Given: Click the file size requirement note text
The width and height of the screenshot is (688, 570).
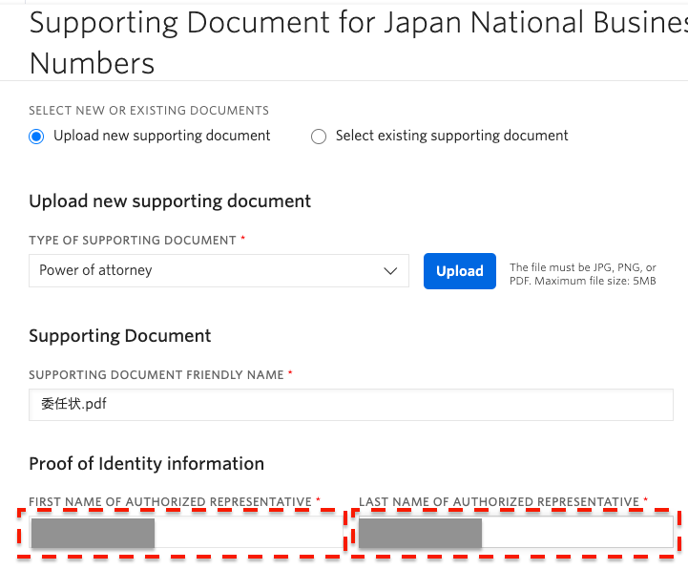Looking at the screenshot, I should pos(583,274).
